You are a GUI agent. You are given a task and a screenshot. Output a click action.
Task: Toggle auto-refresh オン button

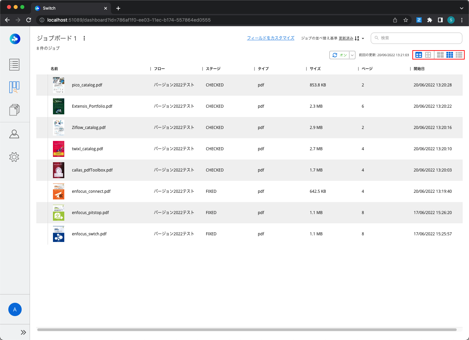339,55
